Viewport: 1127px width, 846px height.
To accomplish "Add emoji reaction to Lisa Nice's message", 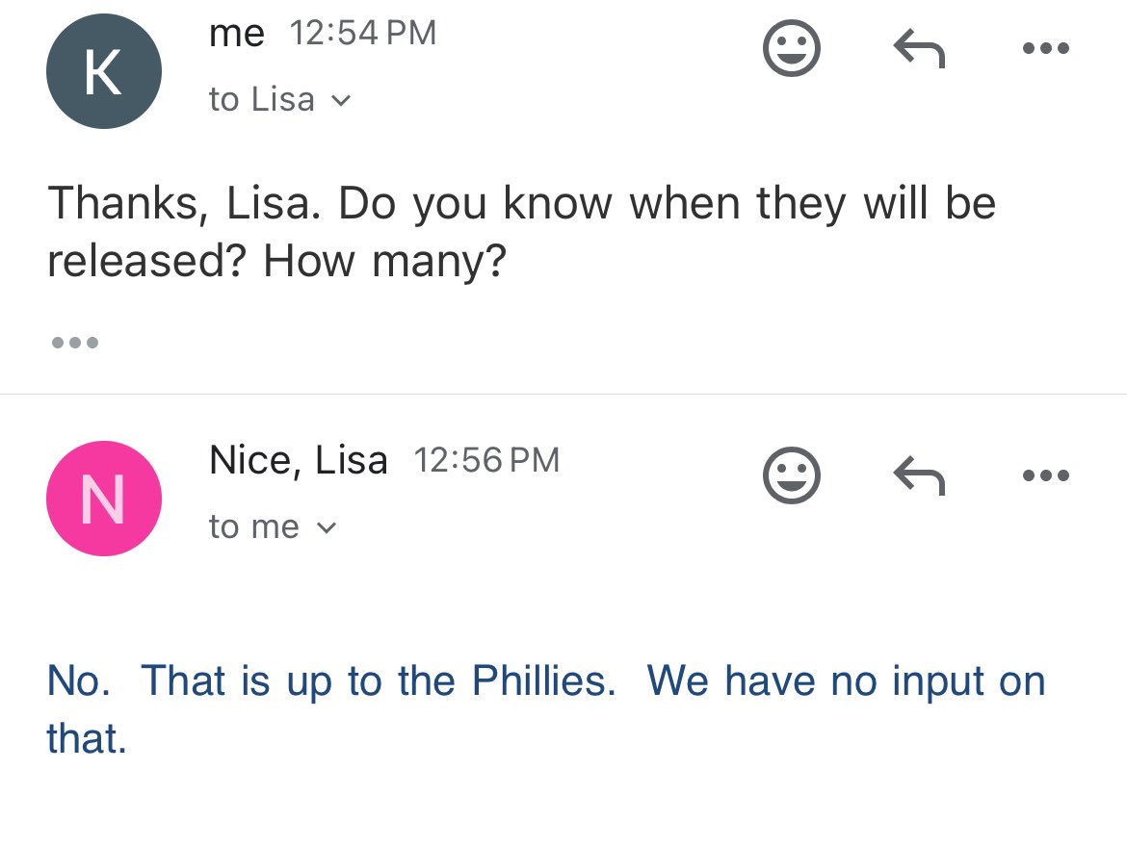I will point(791,475).
